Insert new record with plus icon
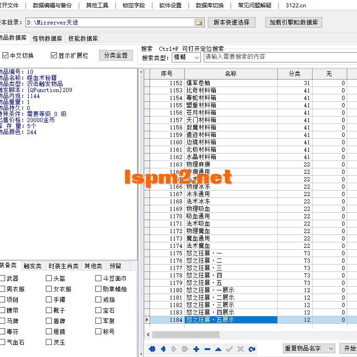This screenshot has height=357, width=357. (x=196, y=349)
